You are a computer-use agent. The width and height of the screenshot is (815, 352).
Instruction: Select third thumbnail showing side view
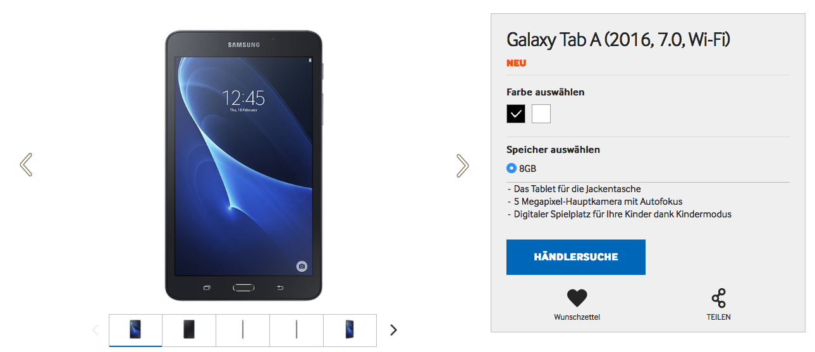(243, 330)
